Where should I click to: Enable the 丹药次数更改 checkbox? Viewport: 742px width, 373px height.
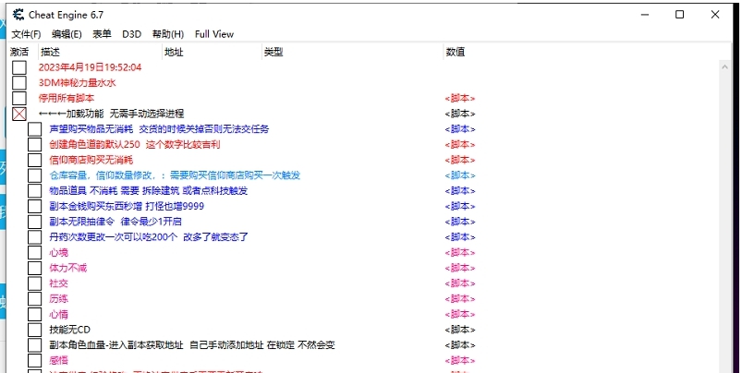pyautogui.click(x=34, y=237)
